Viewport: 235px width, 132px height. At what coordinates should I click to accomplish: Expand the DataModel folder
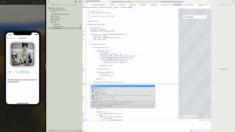click(51, 20)
